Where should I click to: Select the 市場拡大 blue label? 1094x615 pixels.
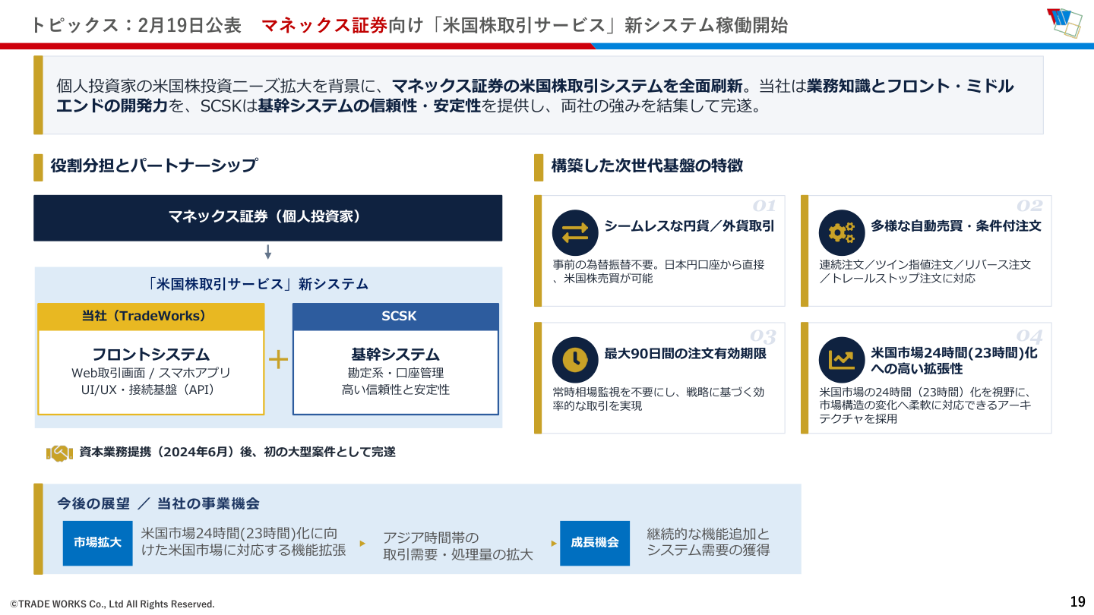[97, 543]
